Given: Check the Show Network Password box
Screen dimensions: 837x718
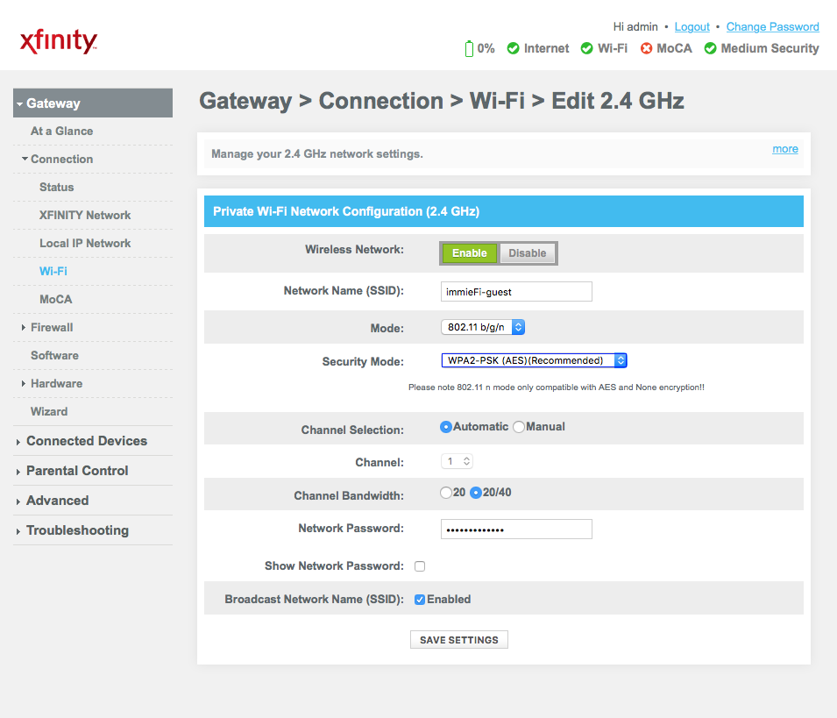Looking at the screenshot, I should pyautogui.click(x=420, y=566).
